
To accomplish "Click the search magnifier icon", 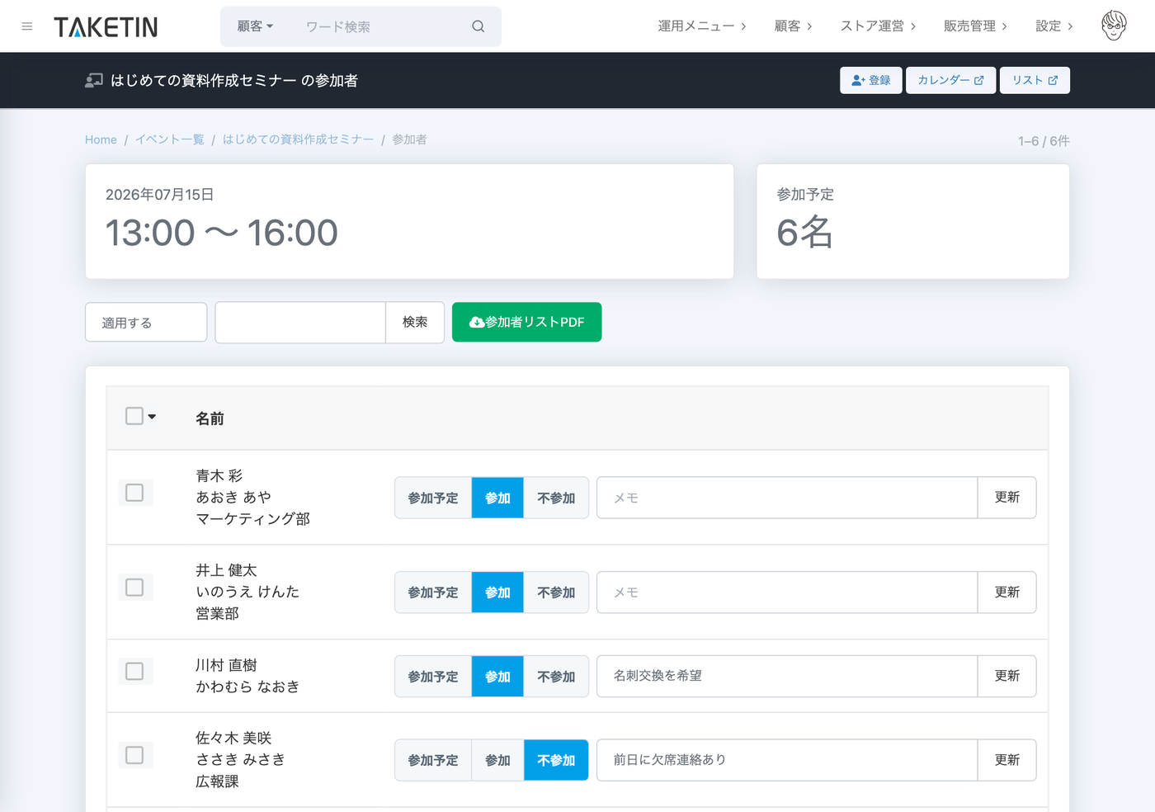I will 478,26.
